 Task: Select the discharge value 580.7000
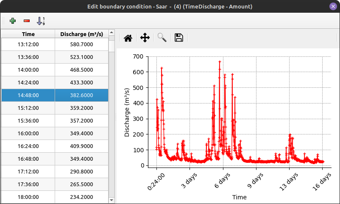[x=81, y=44]
